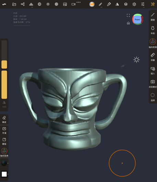Image resolution: width=157 pixels, height=182 pixels.
Task: Choose the Smooth (平滑) shortcut tool
Action: [4, 130]
